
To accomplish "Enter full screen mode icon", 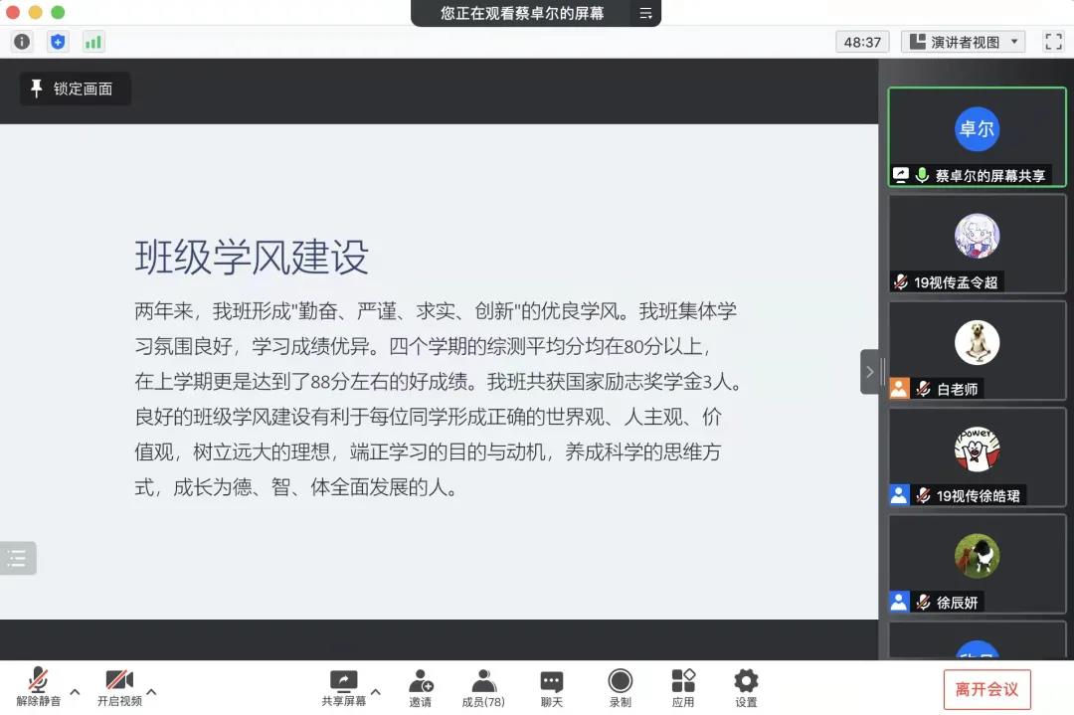I will pos(1053,42).
